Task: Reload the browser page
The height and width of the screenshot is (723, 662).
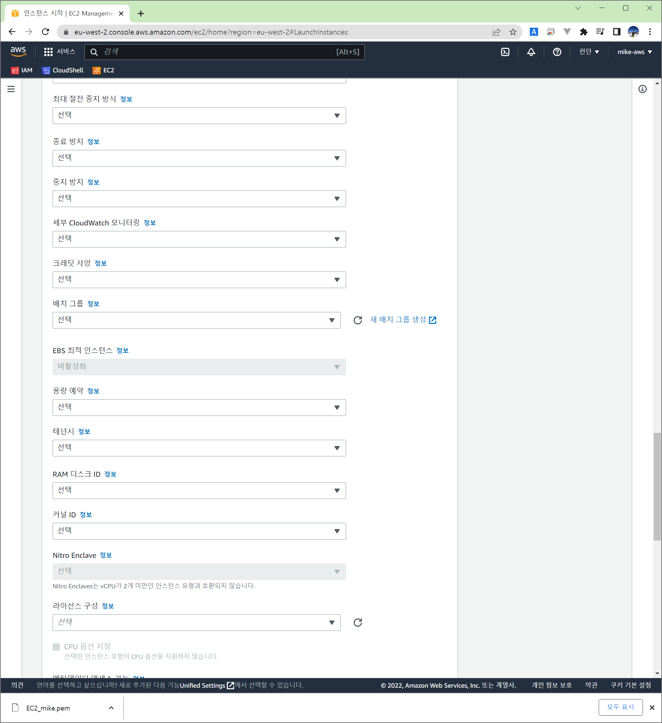Action: click(46, 32)
